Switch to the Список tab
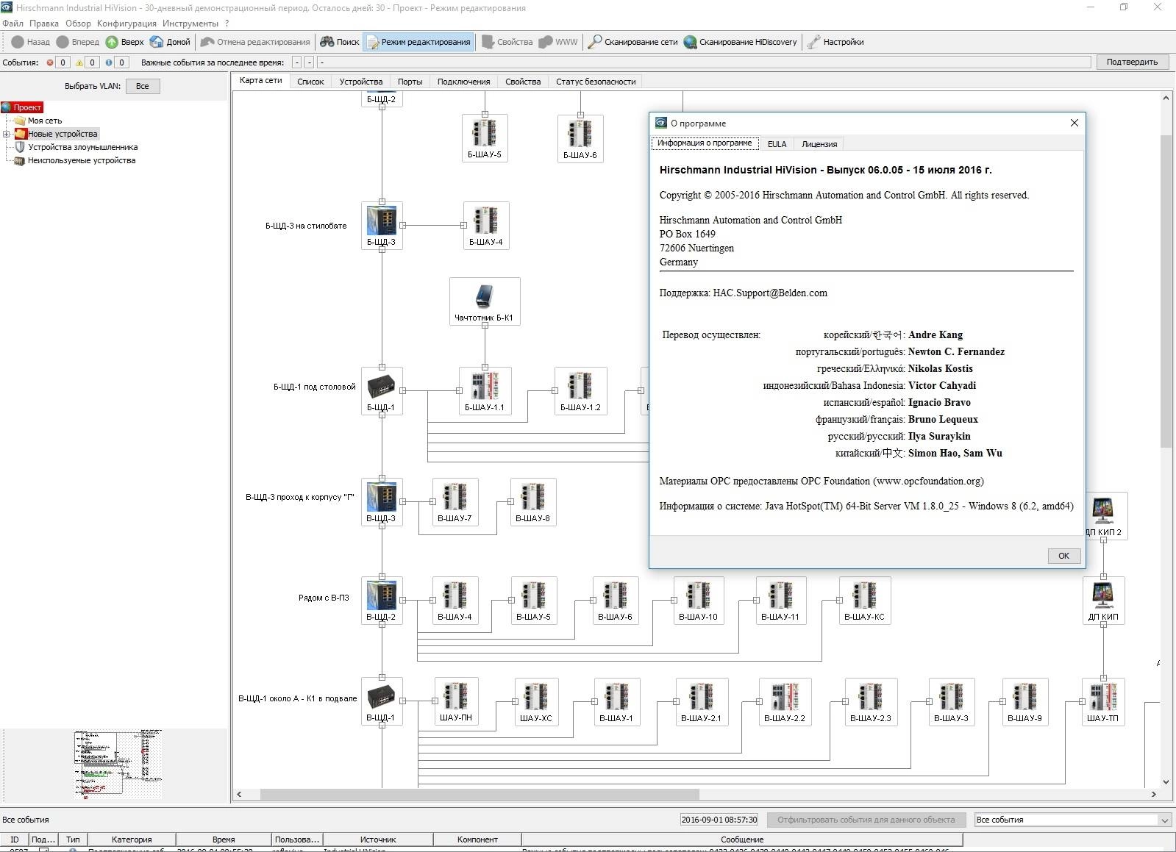This screenshot has width=1176, height=852. tap(310, 82)
